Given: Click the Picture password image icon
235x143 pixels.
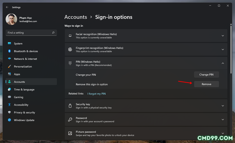Looking at the screenshot, I should [70, 133].
